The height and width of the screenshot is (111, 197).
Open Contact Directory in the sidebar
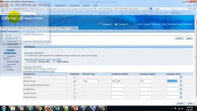14,47
